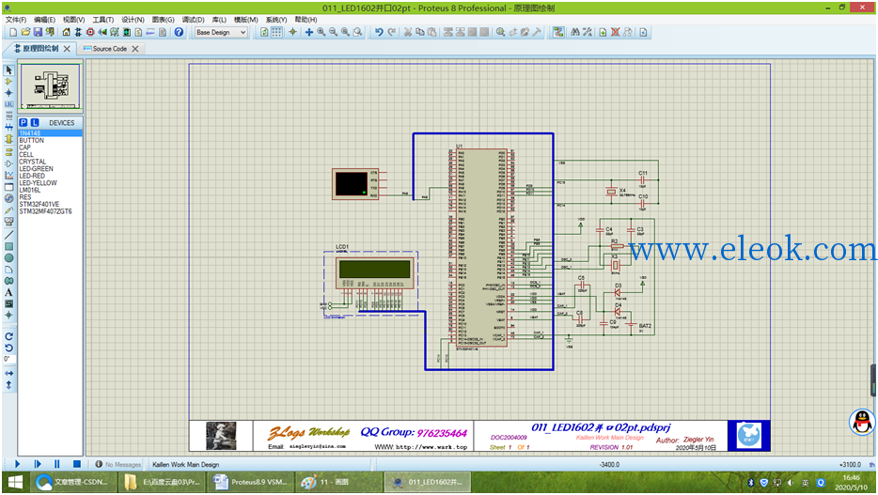Open a project file from toolbar
878x495 pixels.
click(x=25, y=33)
